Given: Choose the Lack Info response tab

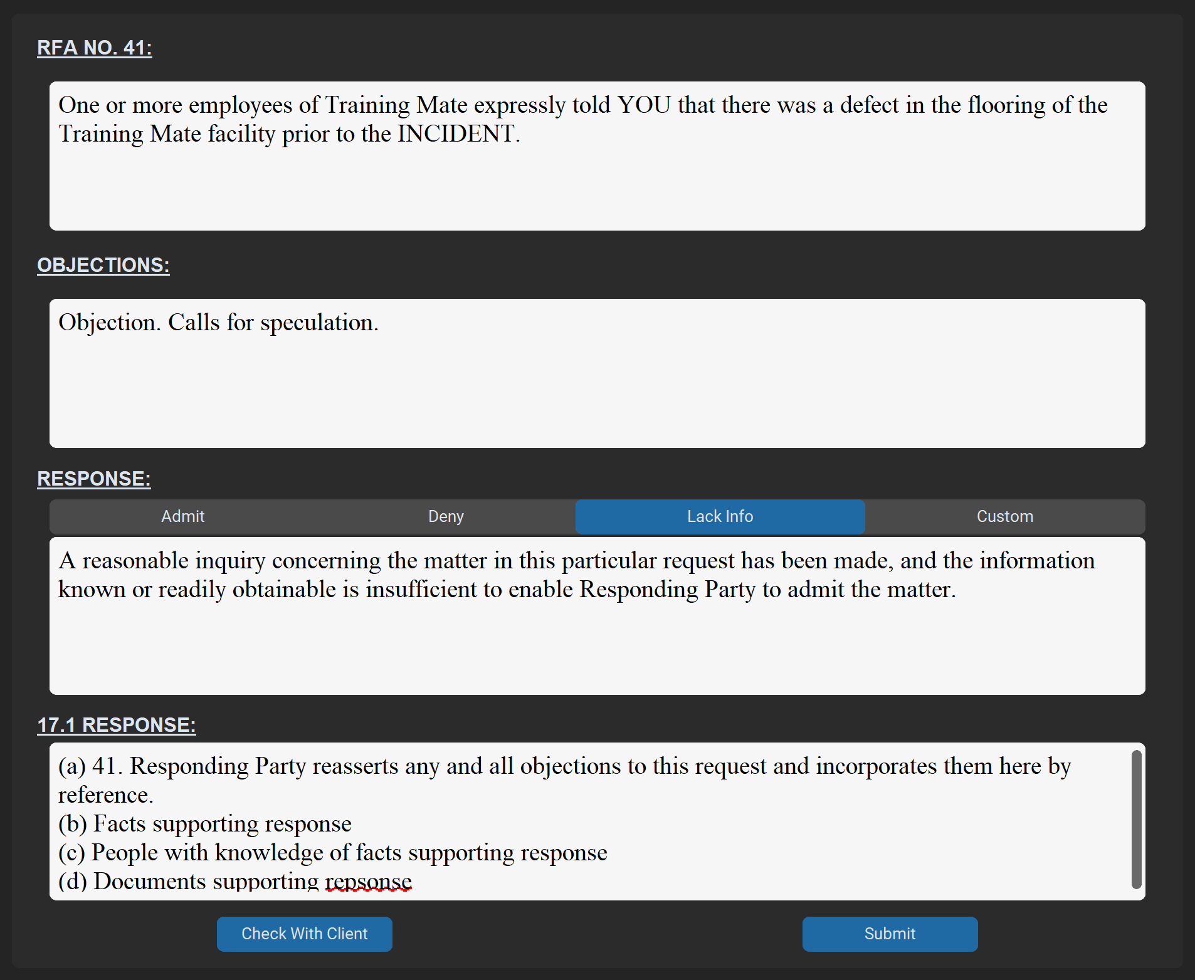Looking at the screenshot, I should [x=720, y=516].
